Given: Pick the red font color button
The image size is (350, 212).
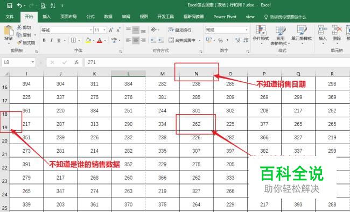Looking at the screenshot, I should (x=100, y=40).
